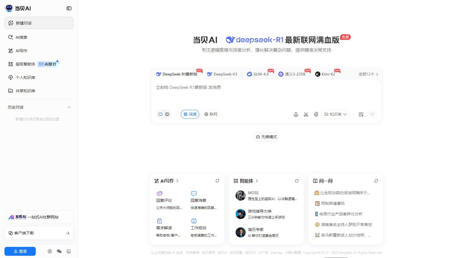Open settings via the hexagon icon
Viewport: 455px width, 258px height.
click(x=50, y=251)
